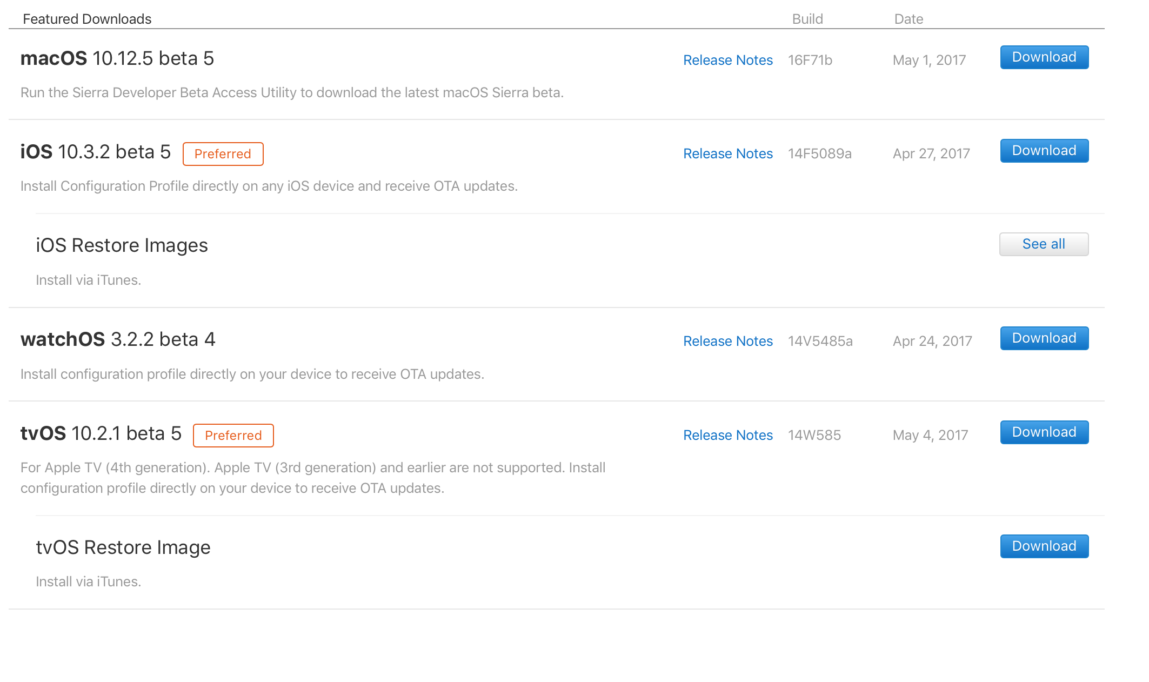Download macOS 10.12.5 beta 5
The width and height of the screenshot is (1149, 682).
[x=1044, y=57]
